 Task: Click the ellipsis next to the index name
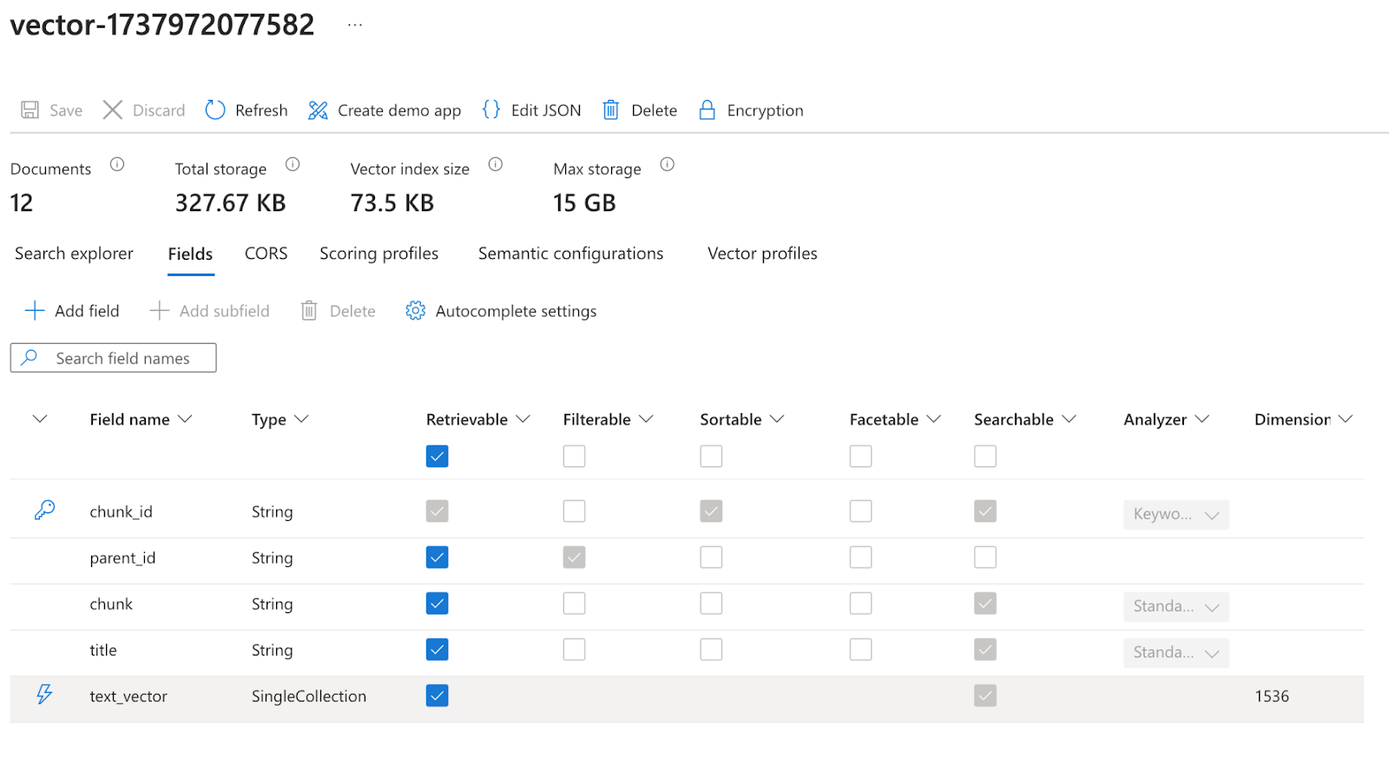355,25
